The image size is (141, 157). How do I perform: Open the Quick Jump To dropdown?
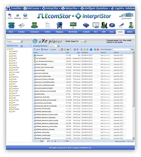(83, 41)
